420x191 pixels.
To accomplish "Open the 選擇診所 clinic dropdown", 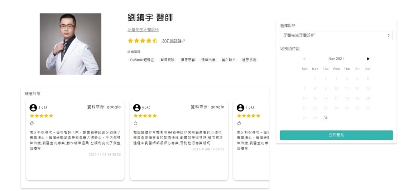I will coord(336,36).
